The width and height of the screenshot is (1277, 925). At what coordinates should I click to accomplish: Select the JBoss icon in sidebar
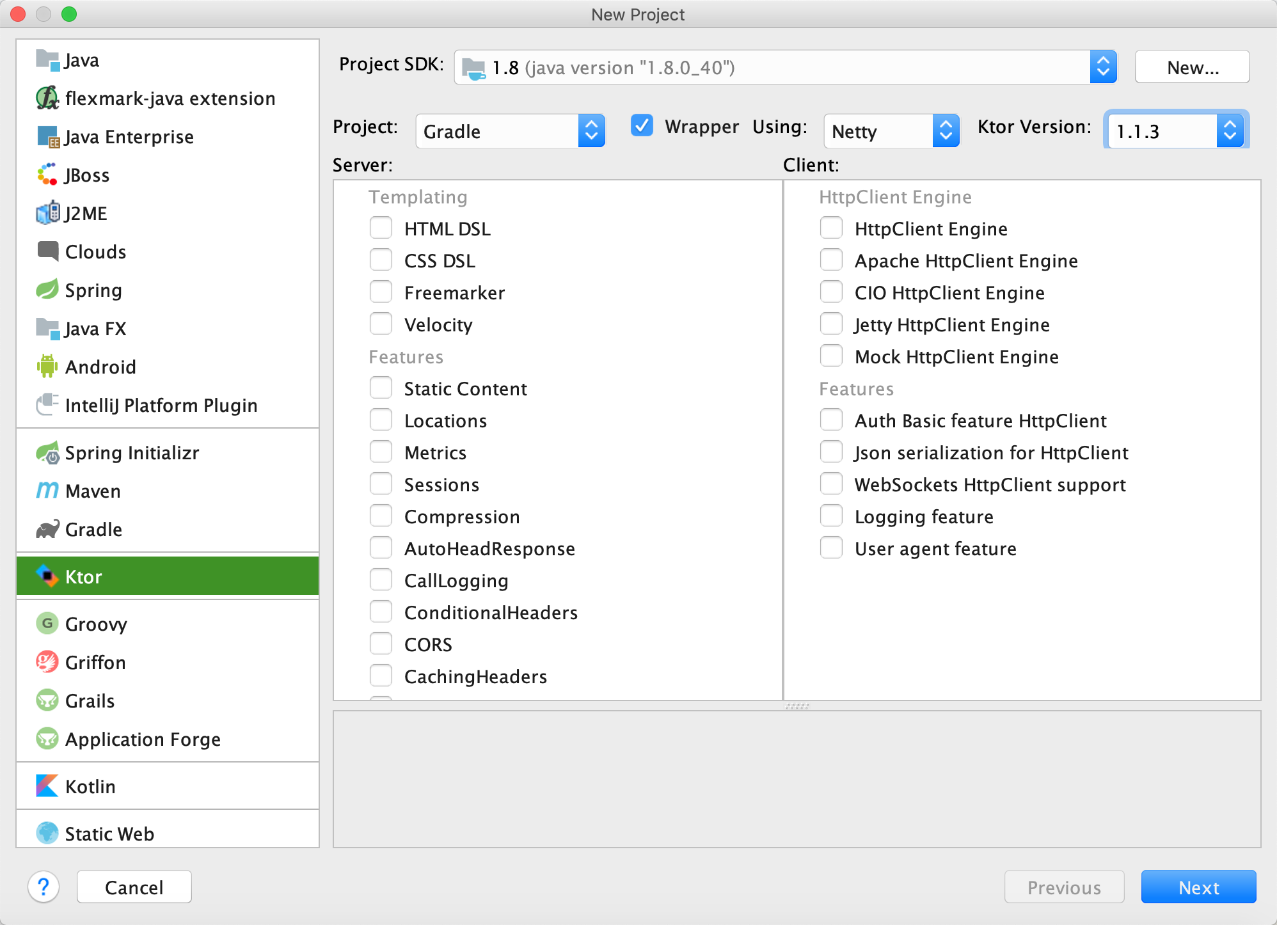click(x=47, y=175)
